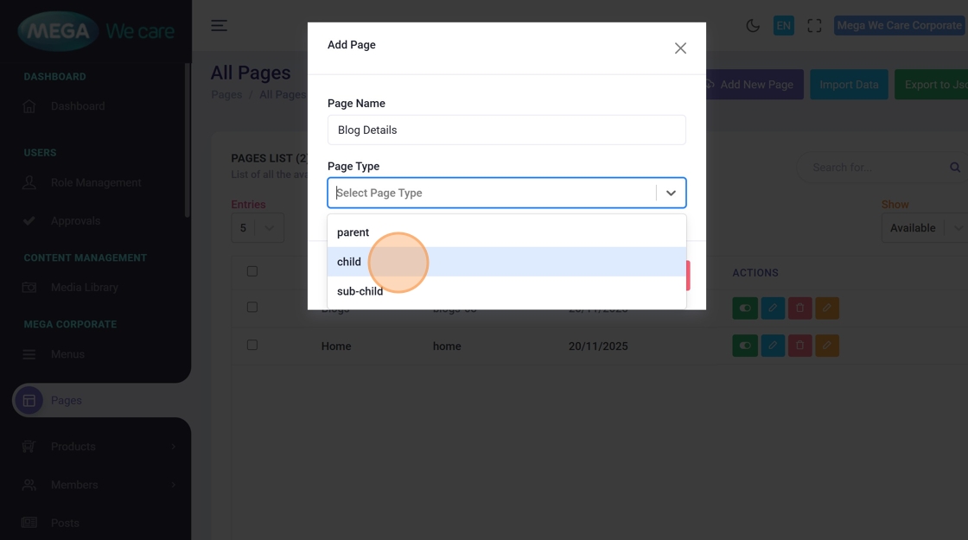The image size is (968, 540).
Task: Enter fullscreen mode via the fullscreen icon
Action: click(814, 26)
